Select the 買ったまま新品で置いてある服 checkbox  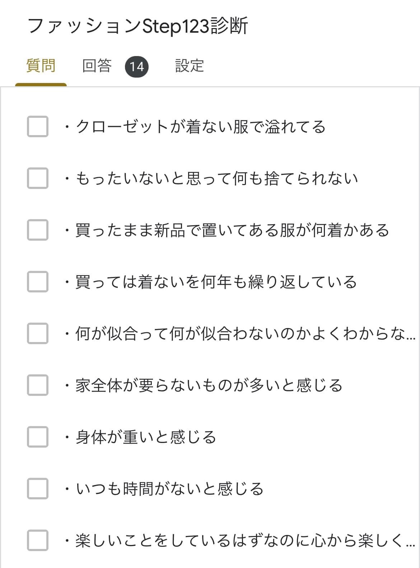click(38, 230)
